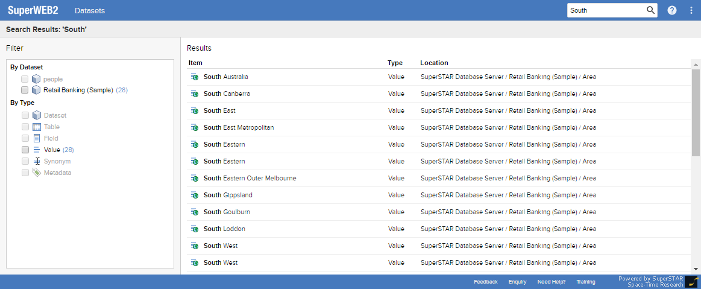Open the Feedback link in footer
This screenshot has width=701, height=289.
(x=485, y=282)
